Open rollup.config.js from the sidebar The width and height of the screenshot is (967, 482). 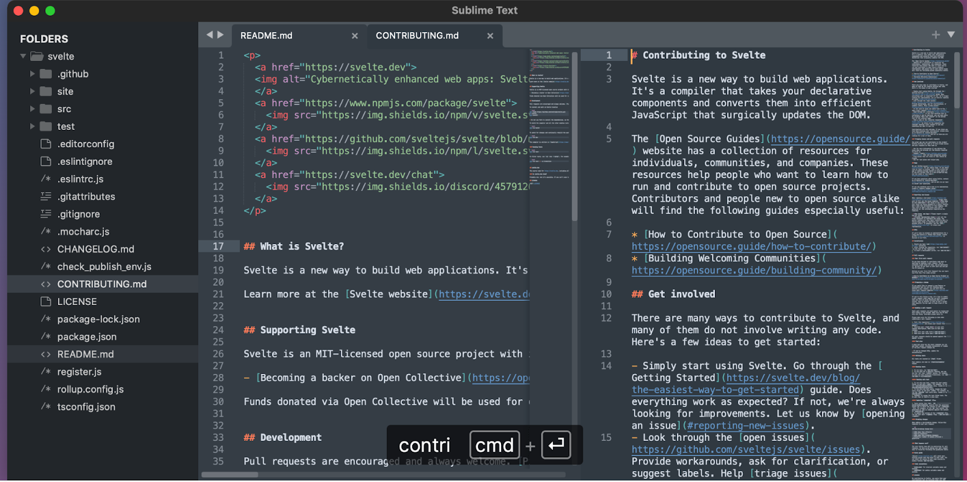pyautogui.click(x=91, y=389)
